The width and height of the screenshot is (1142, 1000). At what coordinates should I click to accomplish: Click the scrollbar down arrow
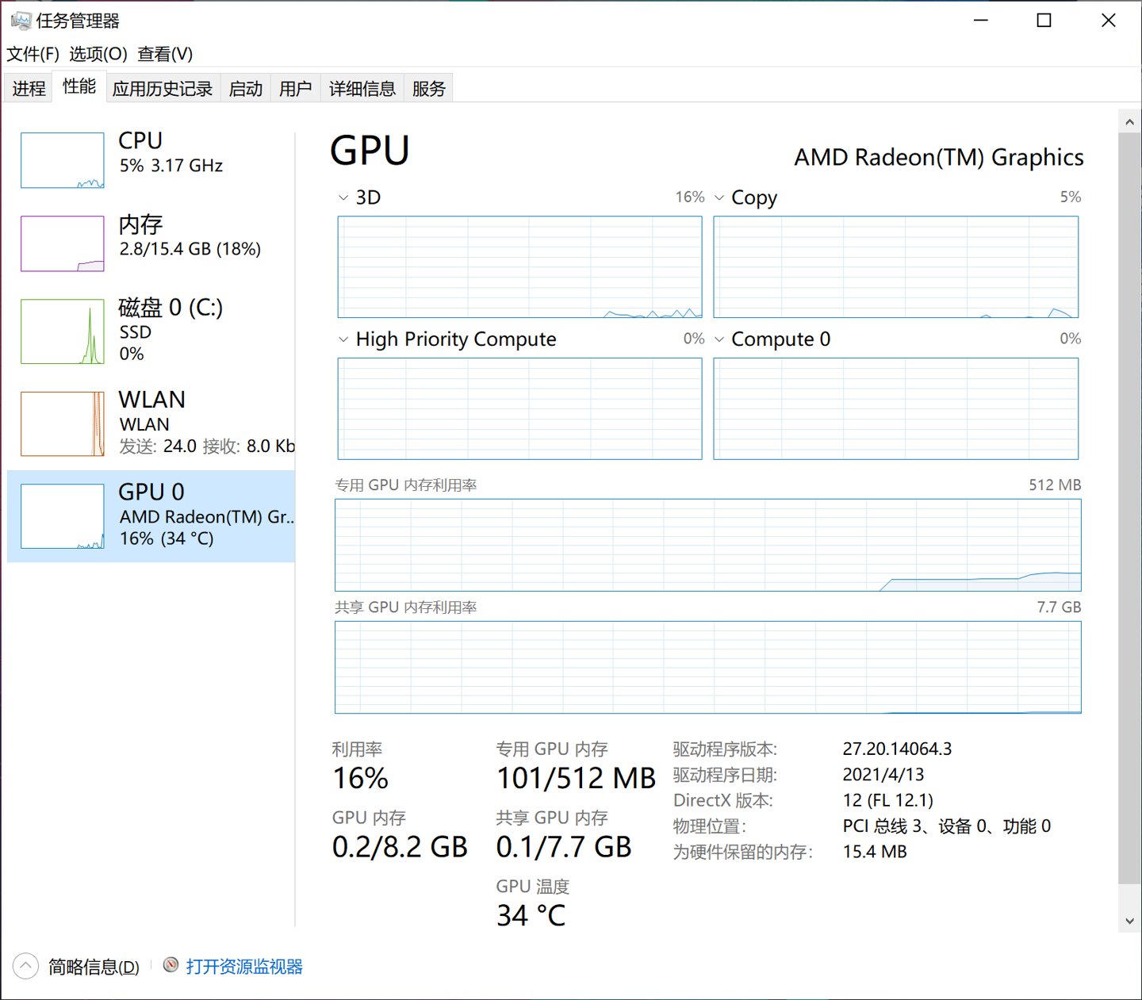tap(1129, 921)
